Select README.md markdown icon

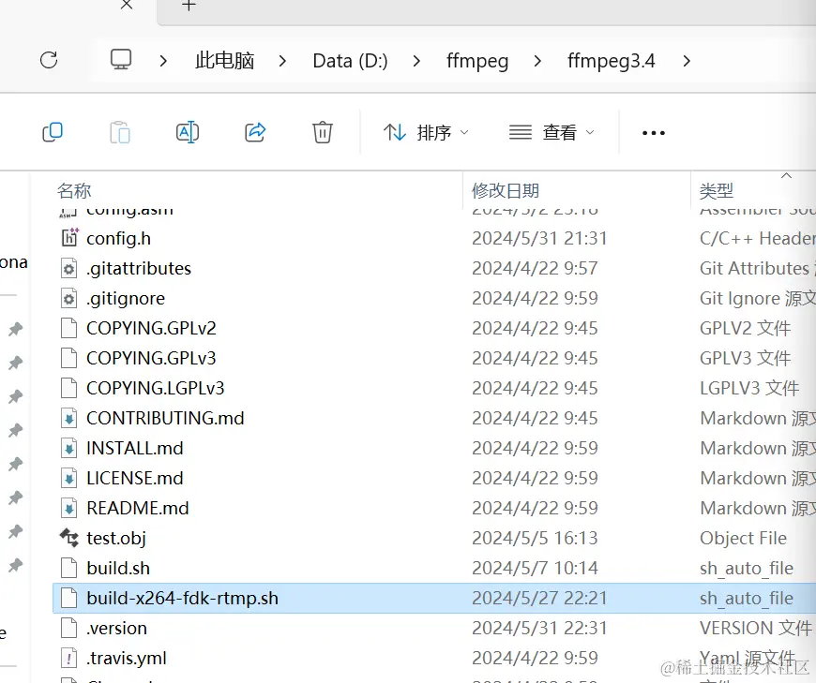[x=69, y=509]
